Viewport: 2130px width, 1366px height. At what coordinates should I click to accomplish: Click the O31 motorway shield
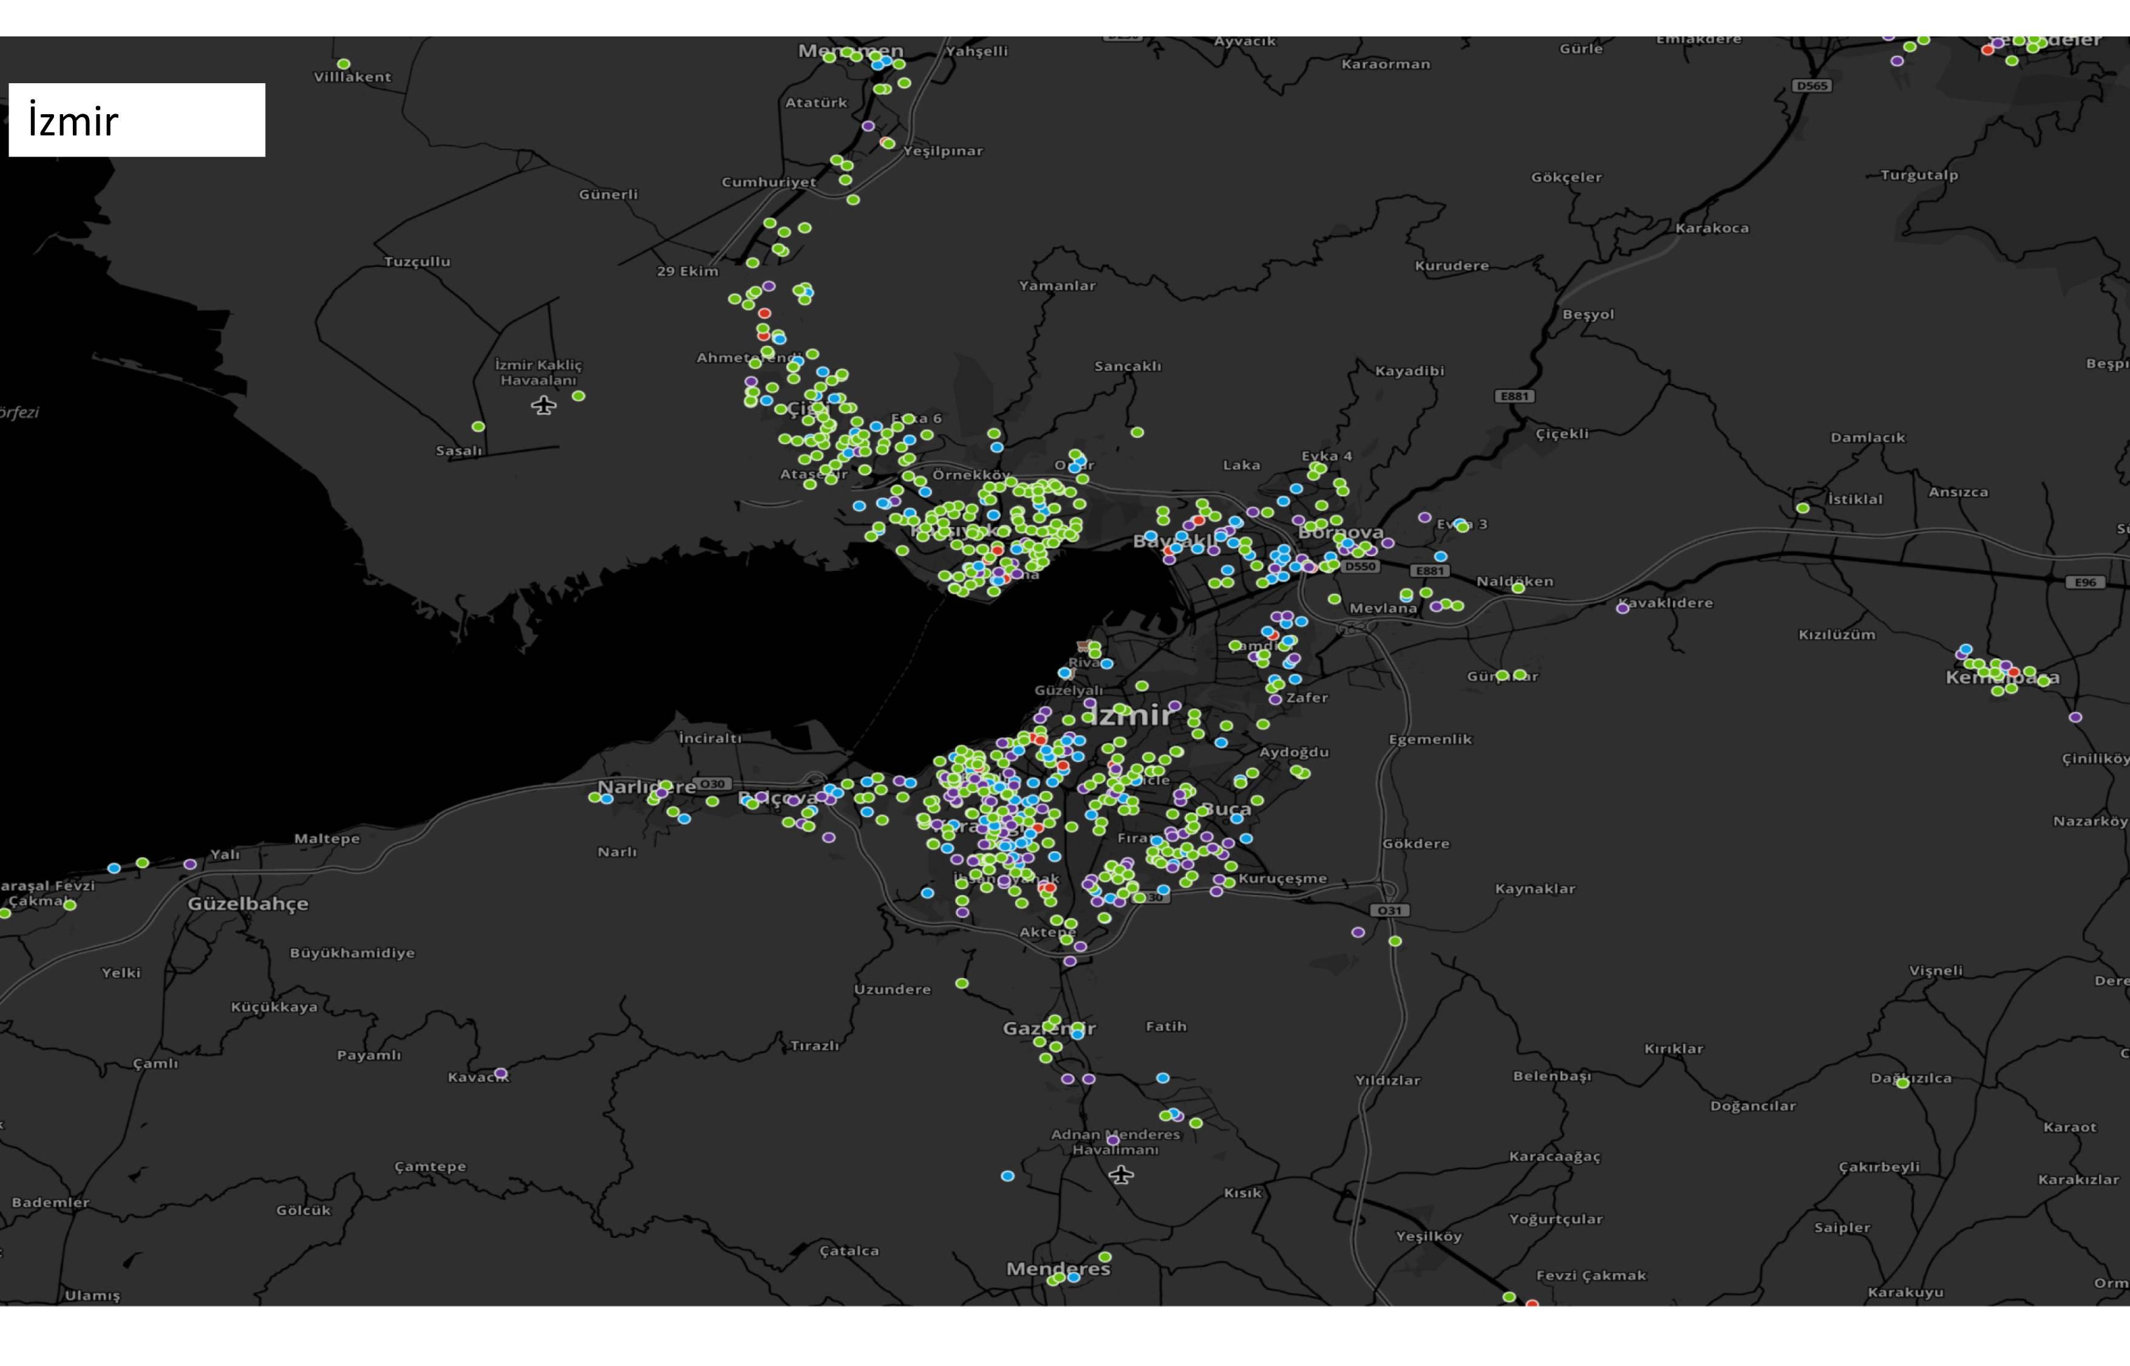[x=1389, y=910]
